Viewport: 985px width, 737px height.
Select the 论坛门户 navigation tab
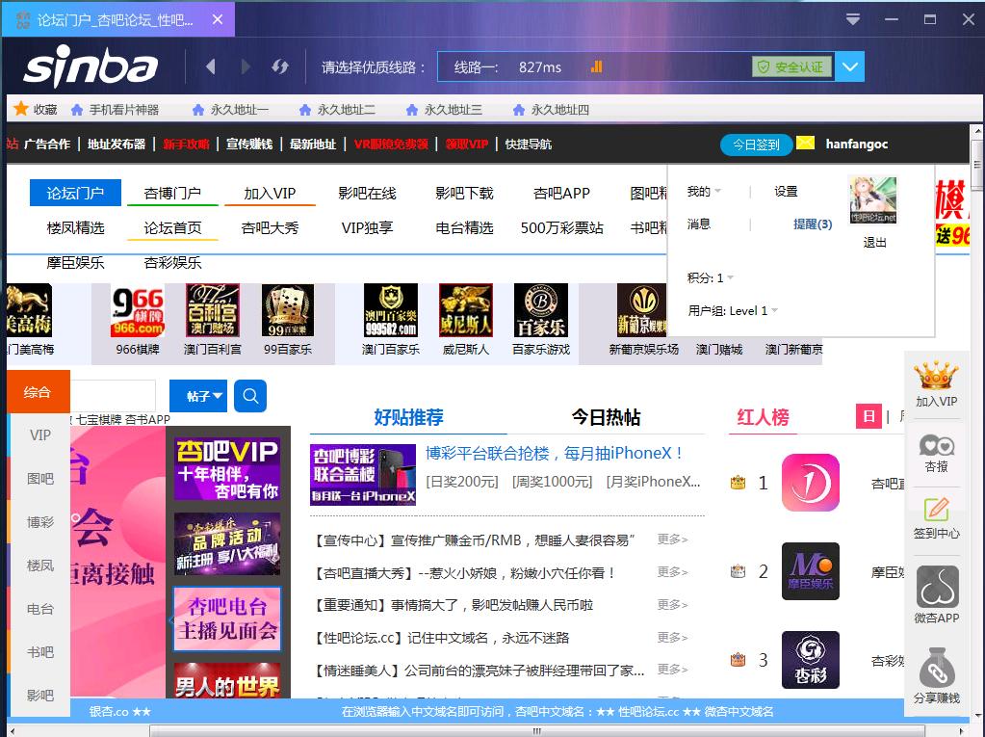pos(75,193)
